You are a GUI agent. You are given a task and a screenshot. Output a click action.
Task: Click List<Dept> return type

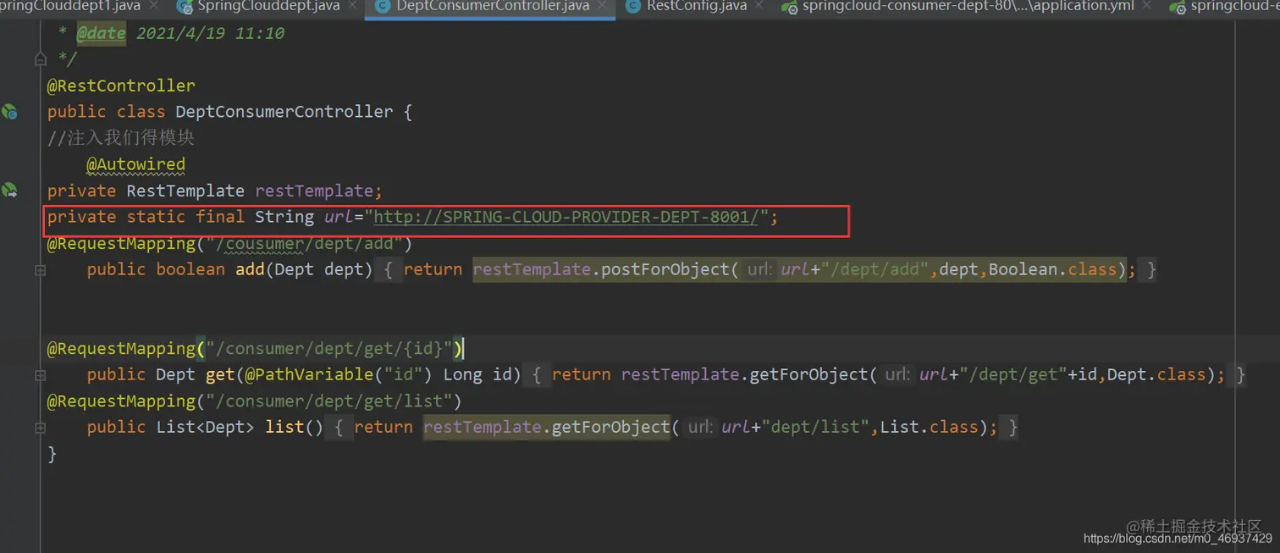click(x=205, y=427)
